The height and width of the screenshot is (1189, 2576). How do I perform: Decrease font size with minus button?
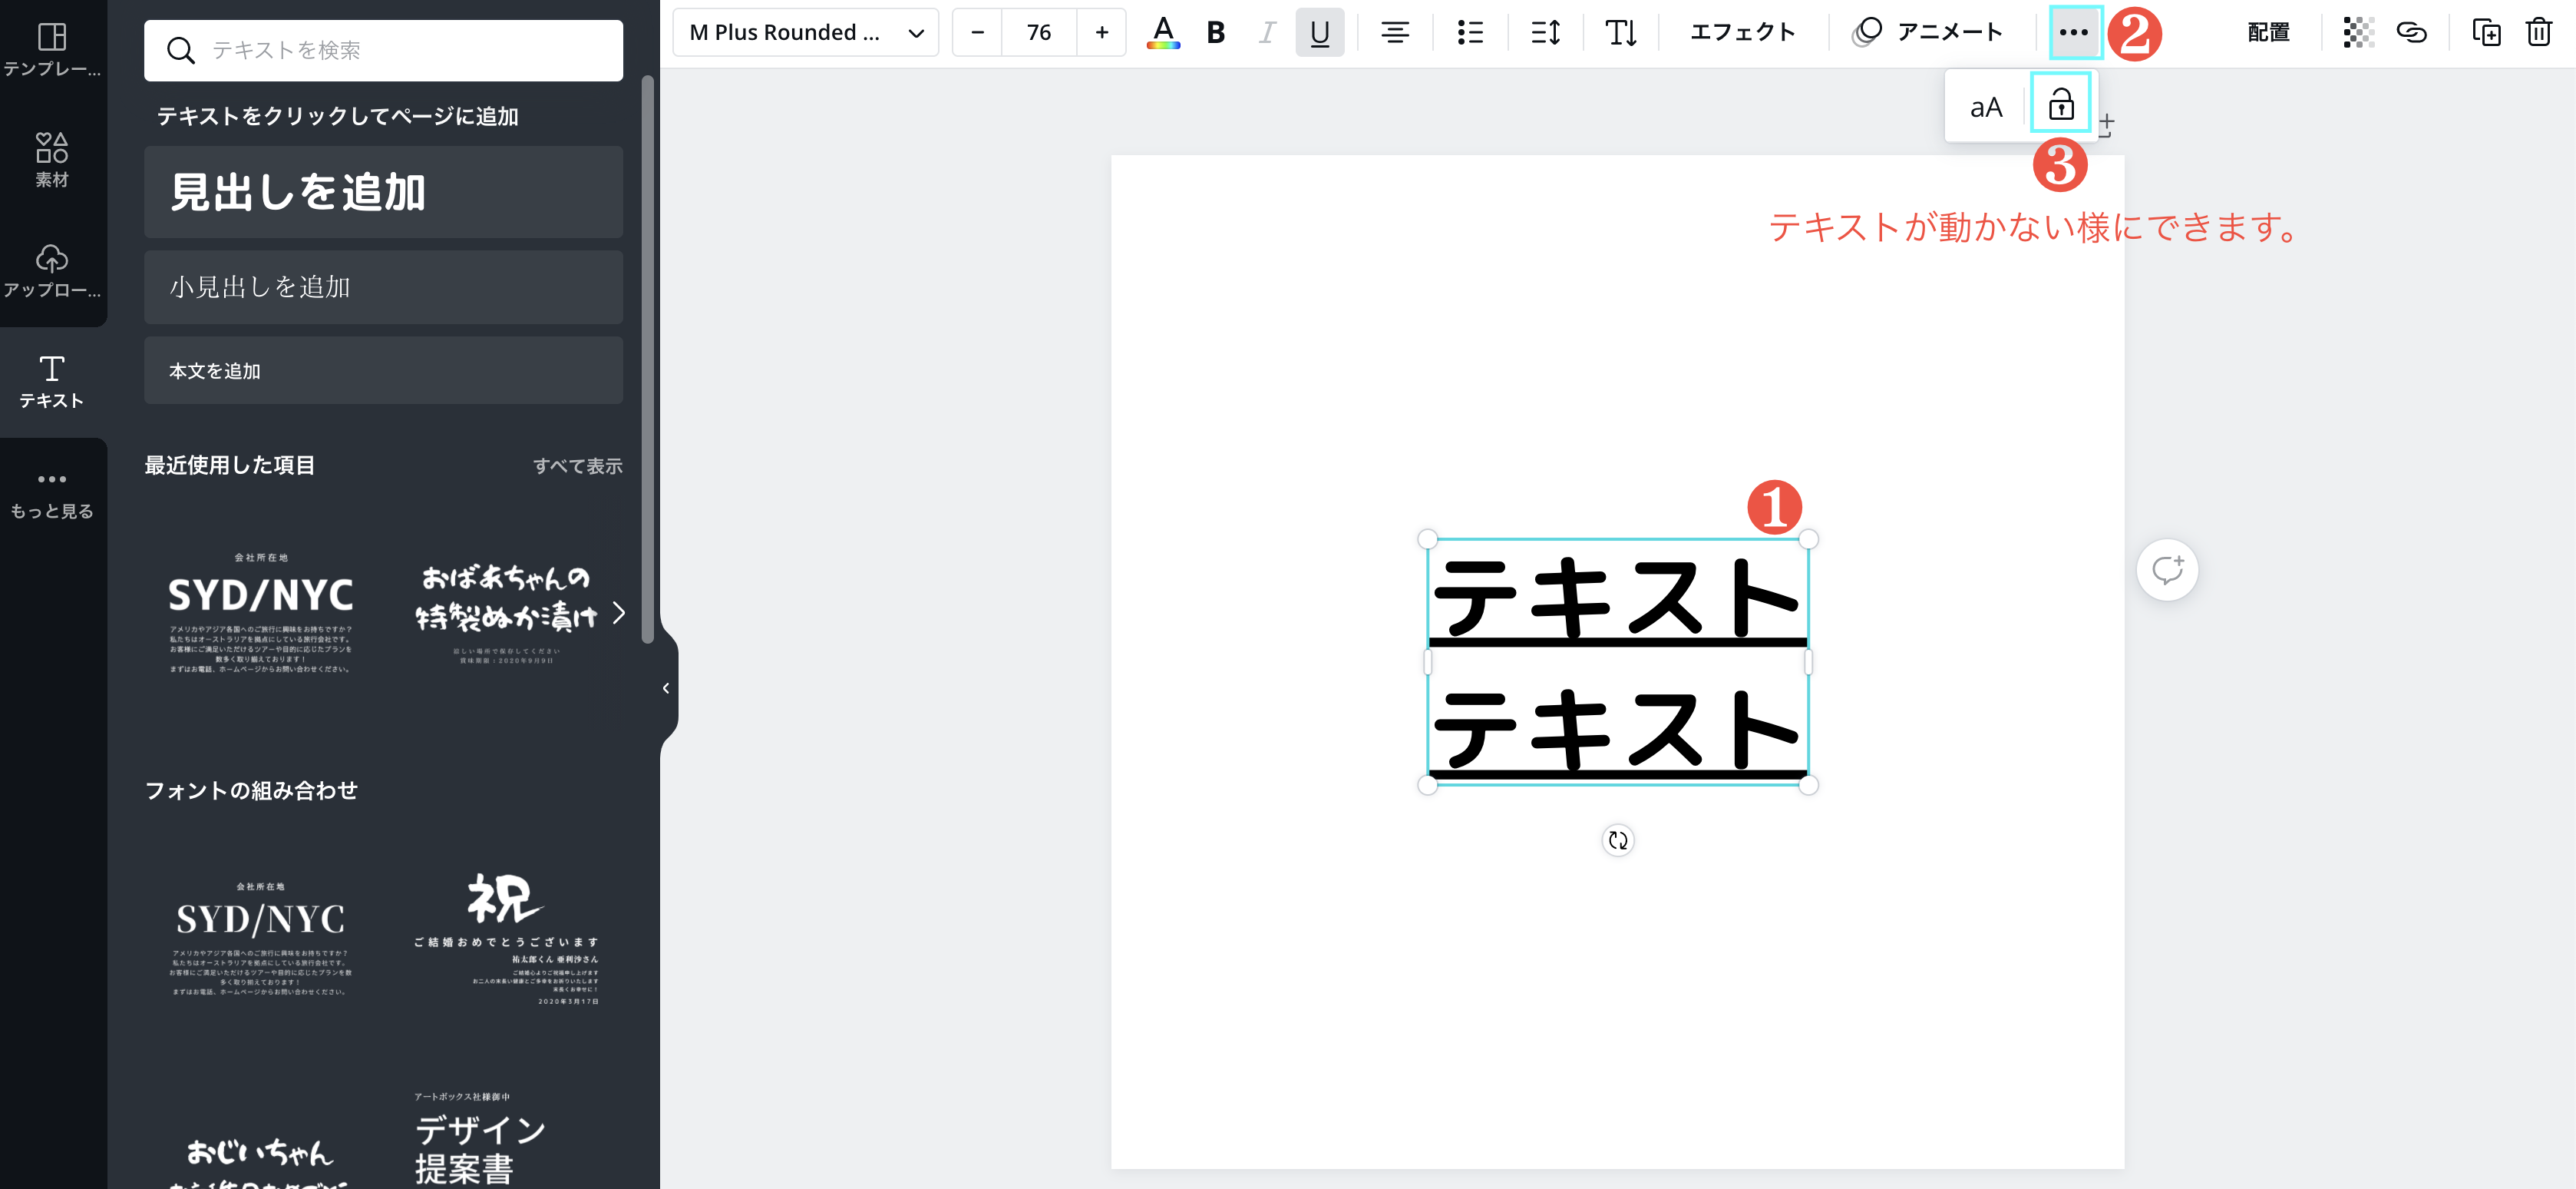pos(977,32)
